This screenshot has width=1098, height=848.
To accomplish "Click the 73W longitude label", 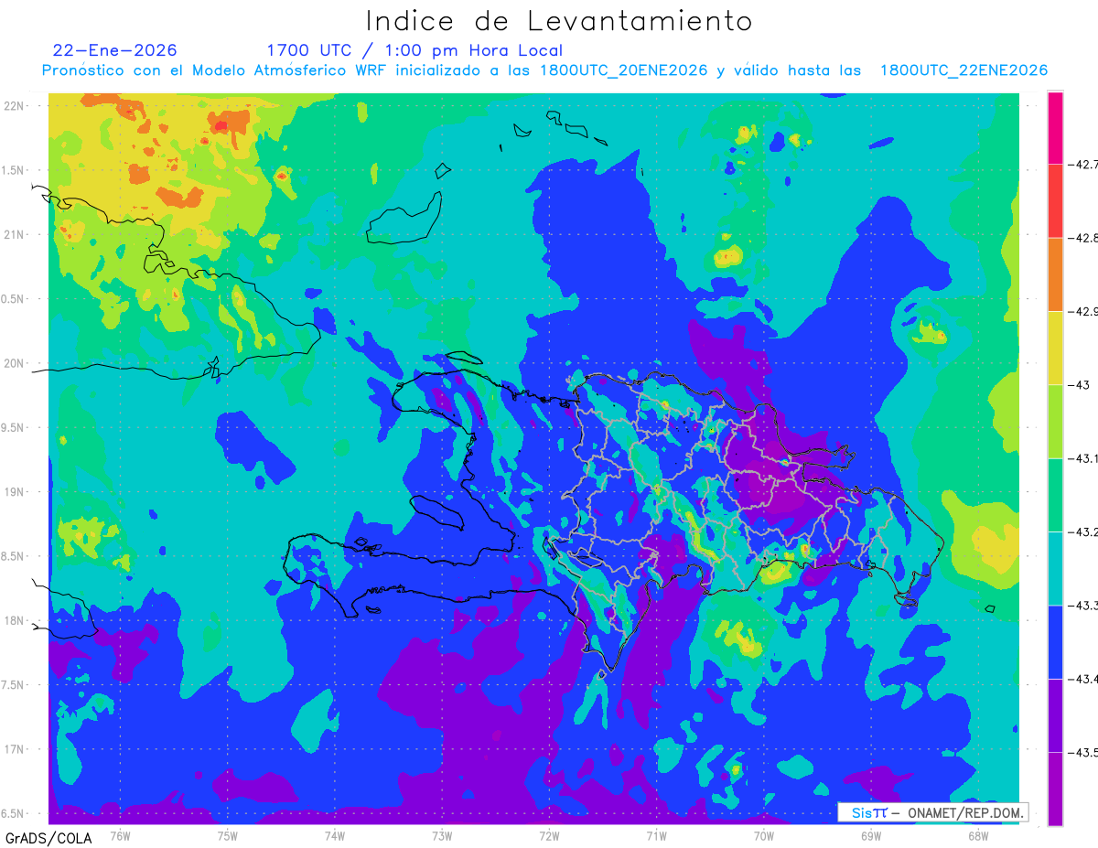I will pyautogui.click(x=442, y=835).
